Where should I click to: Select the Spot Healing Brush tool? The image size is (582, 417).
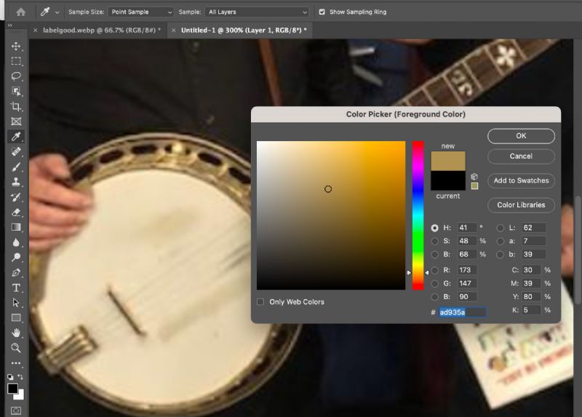(16, 152)
